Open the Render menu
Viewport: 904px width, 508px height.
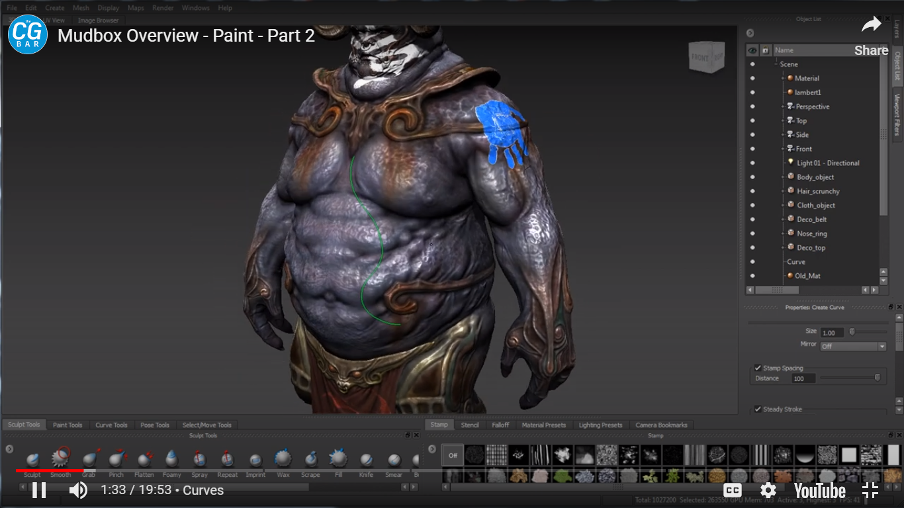(x=162, y=8)
